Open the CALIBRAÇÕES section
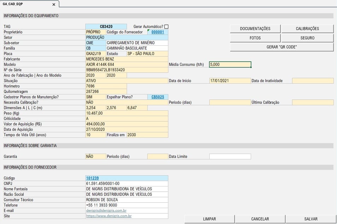The width and height of the screenshot is (337, 224). (307, 29)
